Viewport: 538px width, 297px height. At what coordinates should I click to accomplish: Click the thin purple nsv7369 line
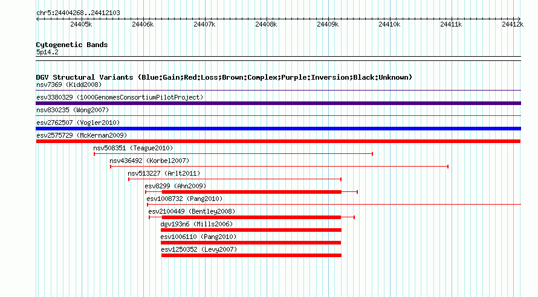click(x=278, y=91)
